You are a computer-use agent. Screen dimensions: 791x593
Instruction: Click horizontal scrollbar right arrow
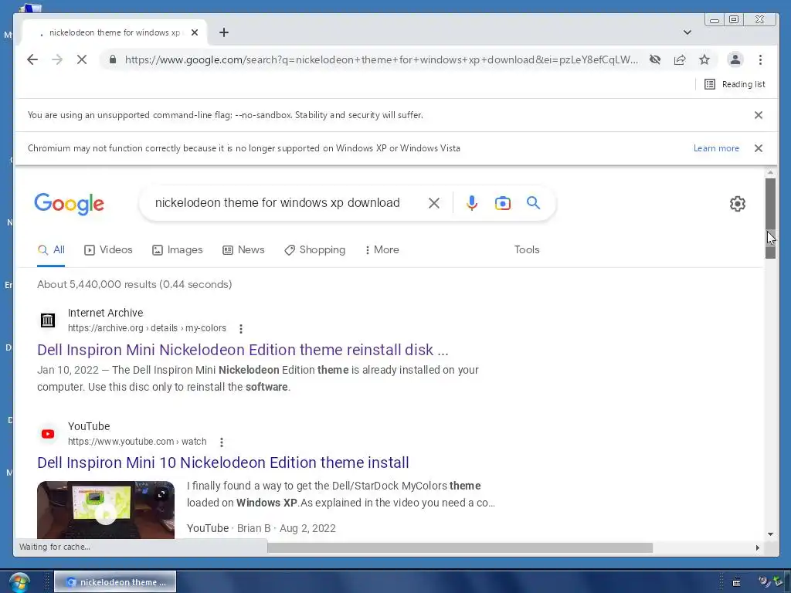(x=757, y=547)
